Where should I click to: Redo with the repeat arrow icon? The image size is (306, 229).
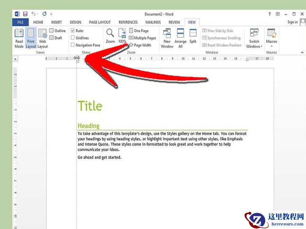pyautogui.click(x=45, y=14)
